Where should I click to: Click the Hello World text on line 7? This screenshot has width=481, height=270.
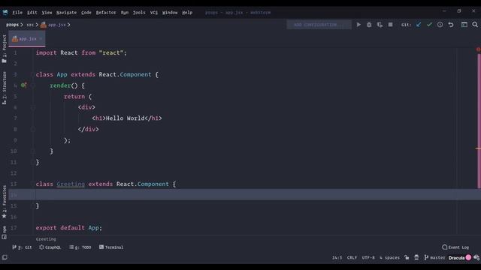(126, 118)
